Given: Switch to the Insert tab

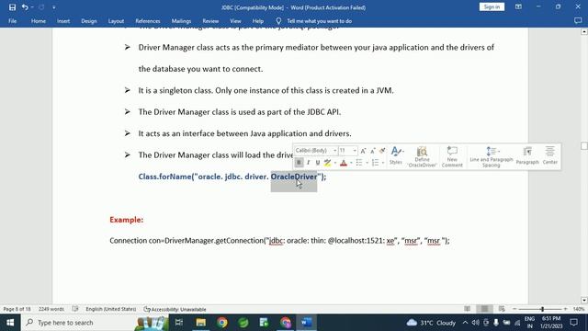Looking at the screenshot, I should coord(63,21).
